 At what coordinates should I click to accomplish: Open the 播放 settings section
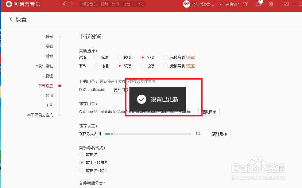point(49,56)
